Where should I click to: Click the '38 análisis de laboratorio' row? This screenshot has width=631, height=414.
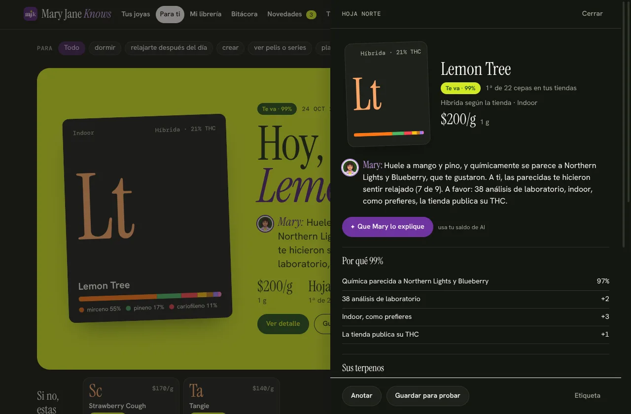click(476, 299)
